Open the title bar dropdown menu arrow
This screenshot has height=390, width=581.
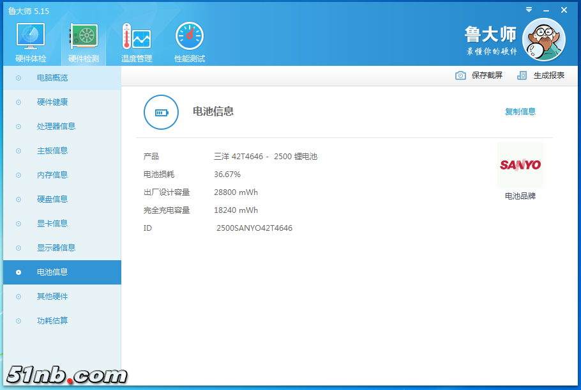tap(529, 10)
